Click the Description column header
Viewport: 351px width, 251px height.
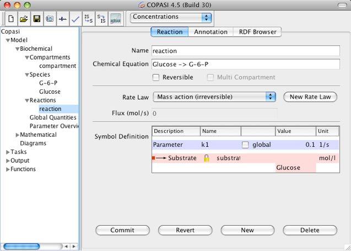point(176,131)
